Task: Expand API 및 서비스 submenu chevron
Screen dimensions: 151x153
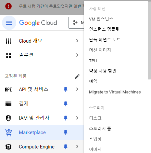Action: pos(77,89)
